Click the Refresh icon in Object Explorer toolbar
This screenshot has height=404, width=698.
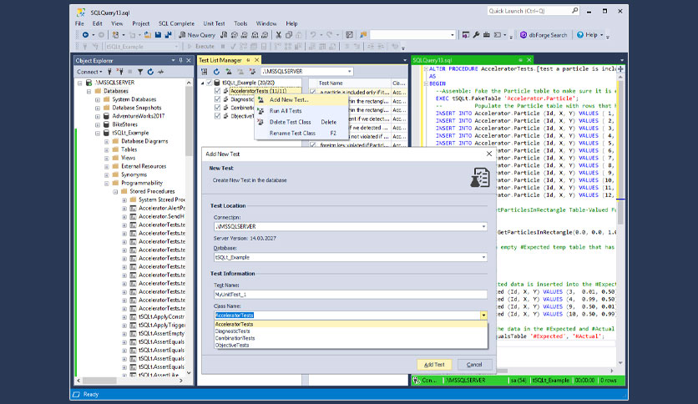[150, 72]
